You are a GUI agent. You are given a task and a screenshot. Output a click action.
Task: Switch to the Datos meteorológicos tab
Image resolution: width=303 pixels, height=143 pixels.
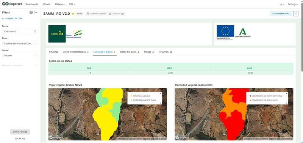click(x=76, y=52)
